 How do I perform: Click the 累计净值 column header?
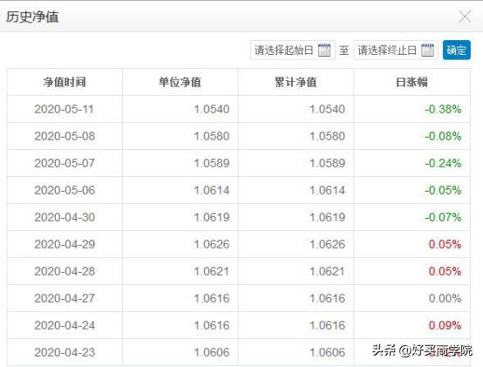tap(296, 82)
